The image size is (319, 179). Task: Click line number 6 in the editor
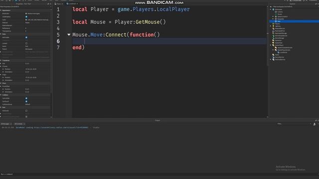click(58, 41)
